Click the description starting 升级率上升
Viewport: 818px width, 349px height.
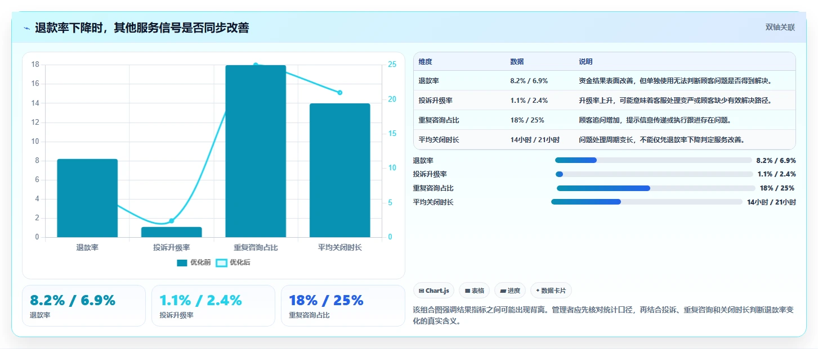click(x=675, y=101)
